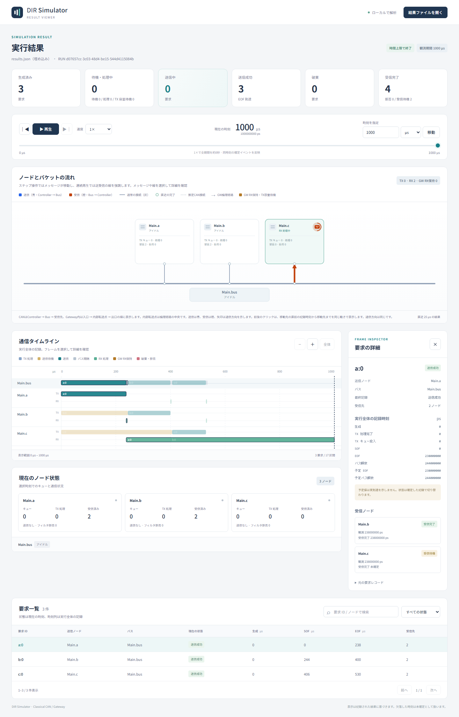Close the Frame Inspector panel

[435, 344]
